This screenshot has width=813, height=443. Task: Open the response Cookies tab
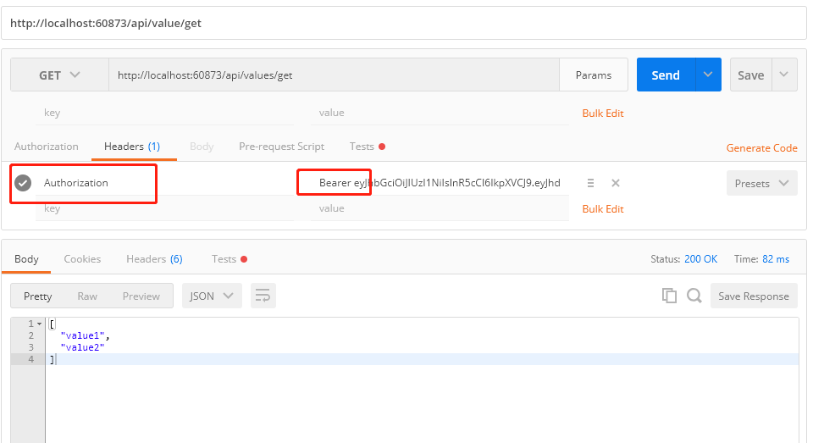coord(82,259)
